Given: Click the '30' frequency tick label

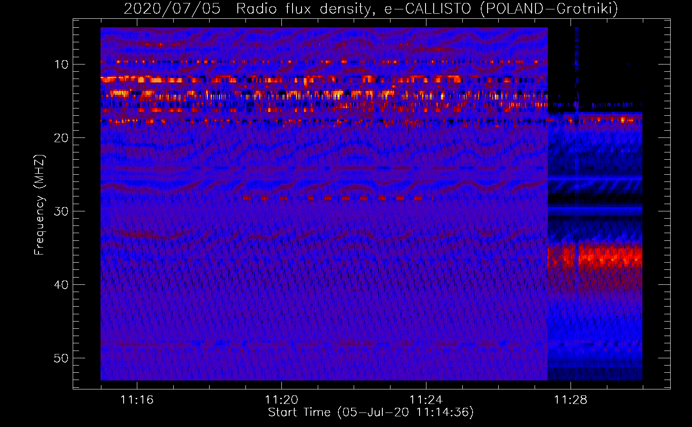Looking at the screenshot, I should tap(62, 211).
